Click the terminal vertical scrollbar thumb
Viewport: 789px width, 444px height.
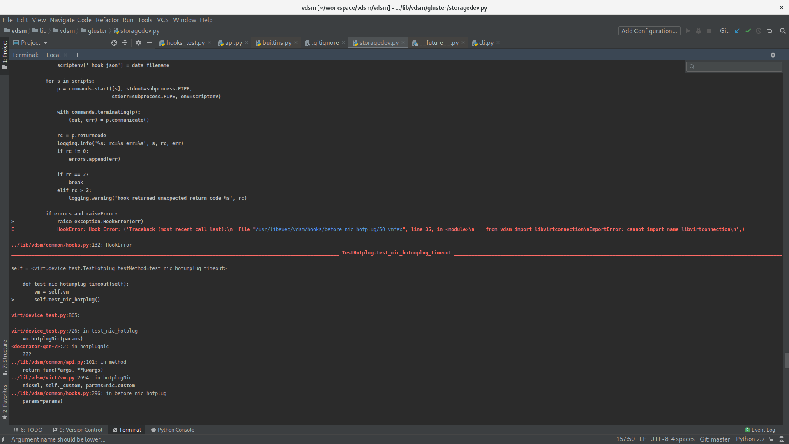point(786,360)
